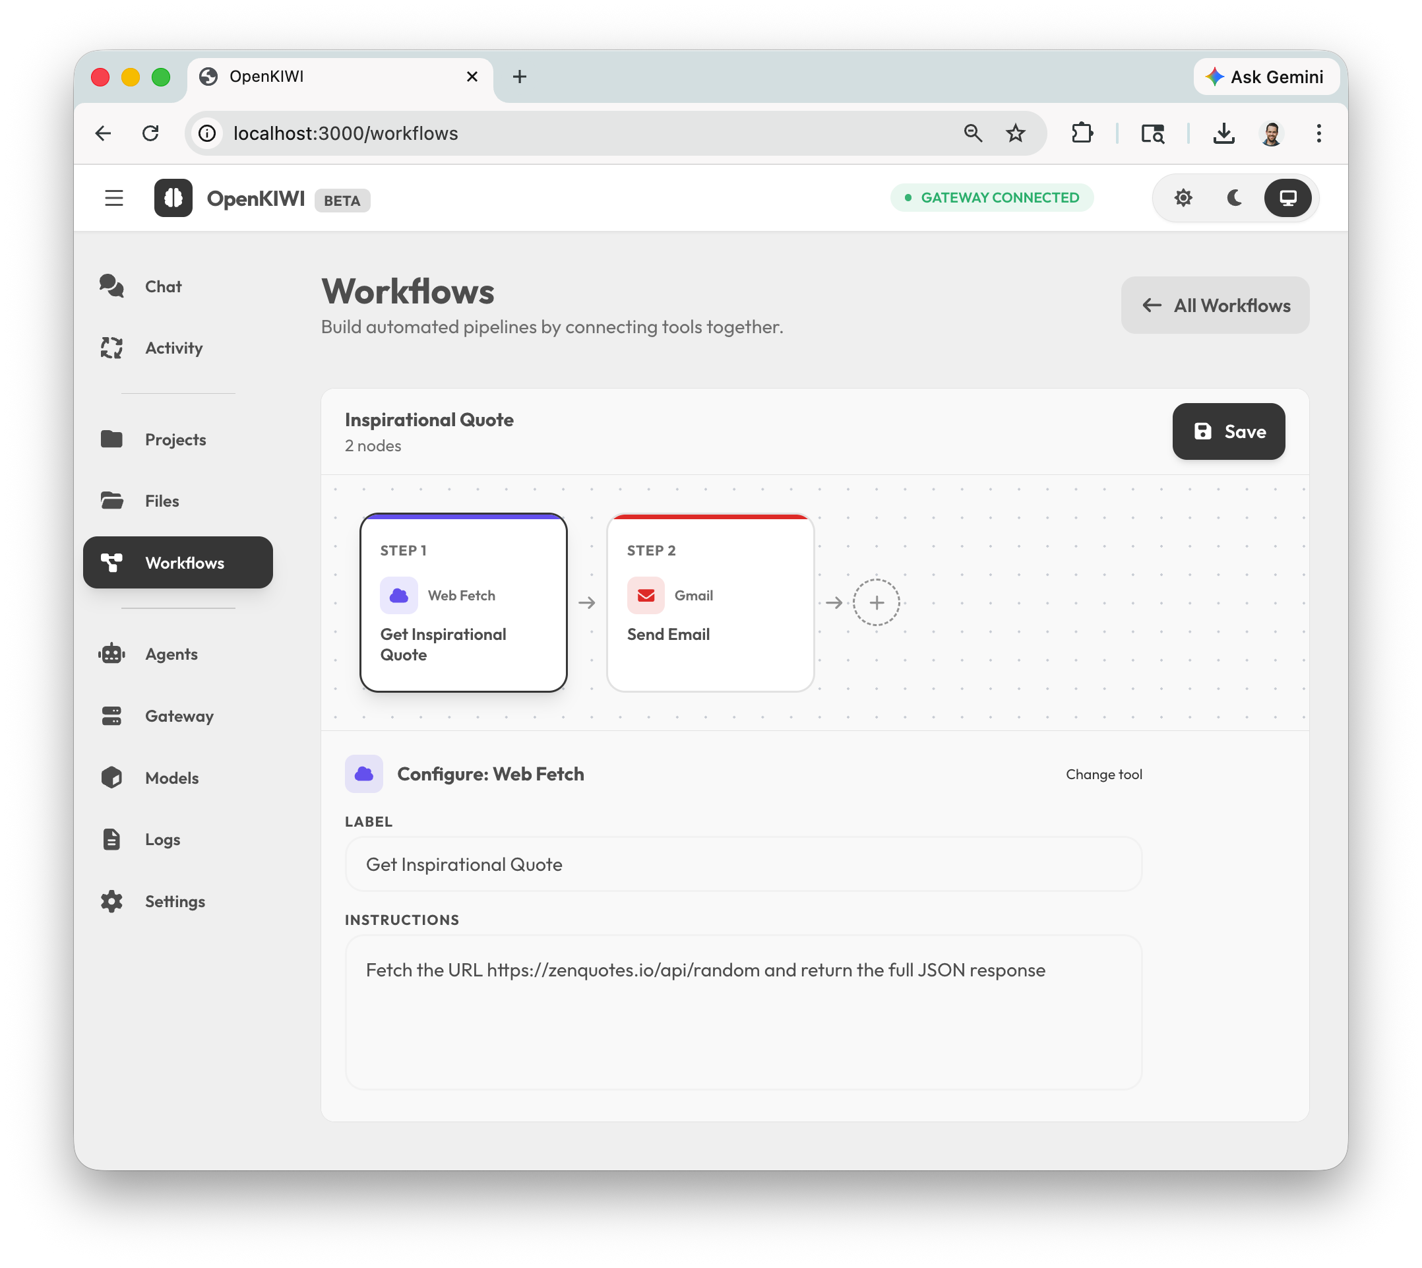Viewport: 1422px width, 1268px height.
Task: Select the Step 1 Web Fetch node
Action: tap(464, 602)
